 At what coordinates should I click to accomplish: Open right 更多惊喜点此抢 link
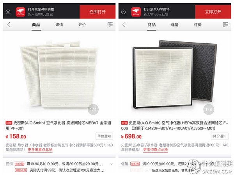point(156,150)
